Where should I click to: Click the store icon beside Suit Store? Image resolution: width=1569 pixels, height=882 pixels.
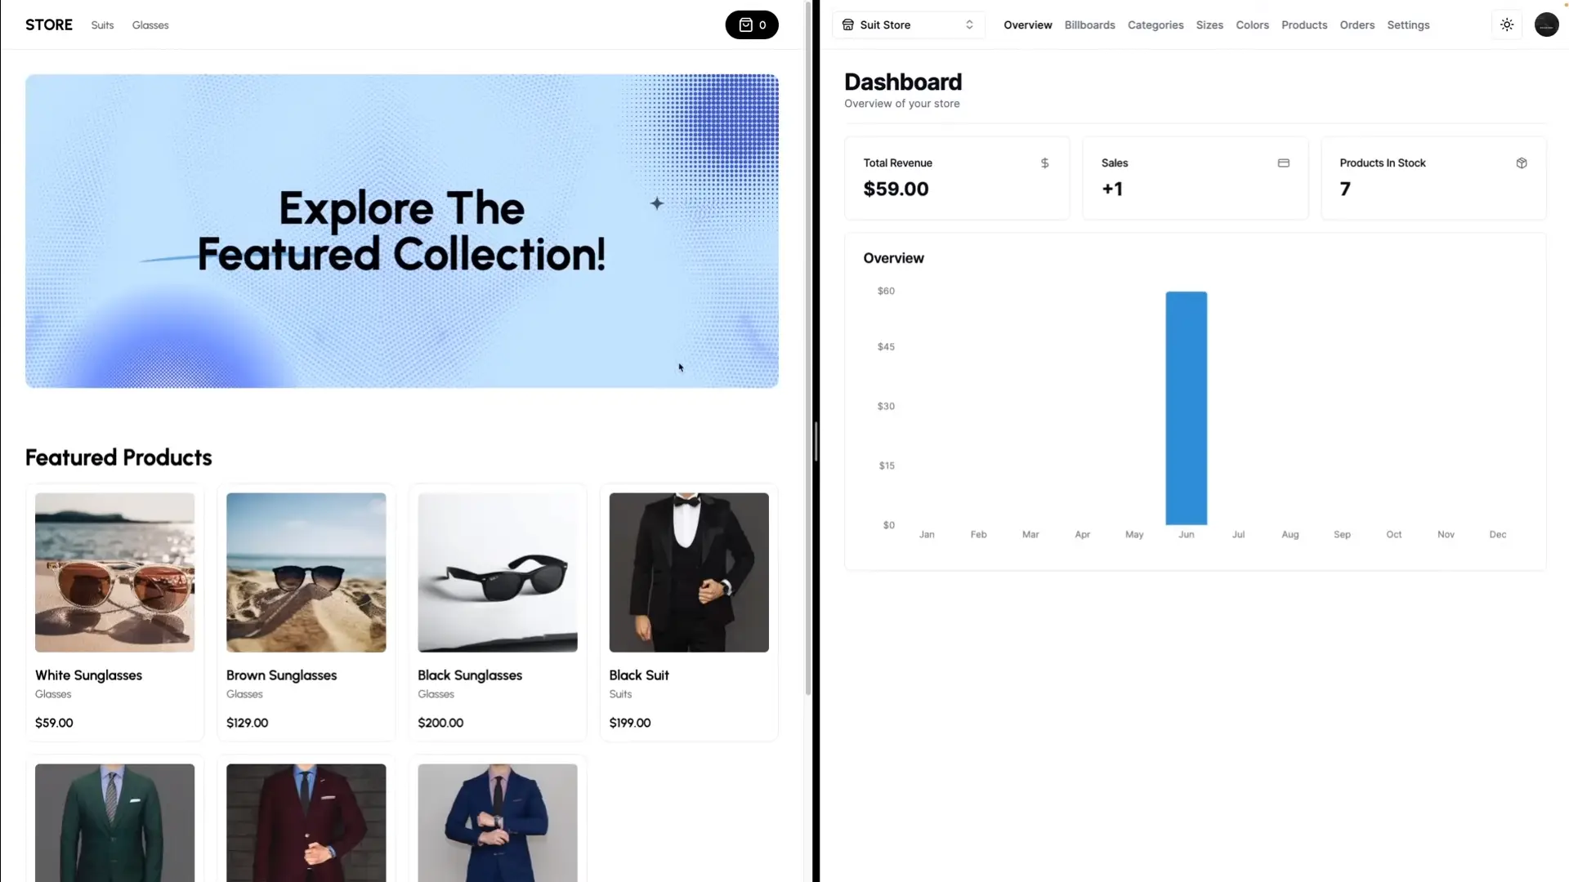point(847,24)
